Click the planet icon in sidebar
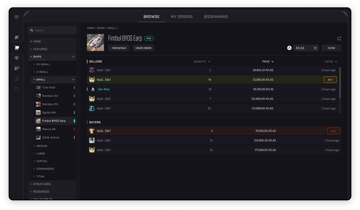Image resolution: width=360 pixels, height=210 pixels. 16,37
